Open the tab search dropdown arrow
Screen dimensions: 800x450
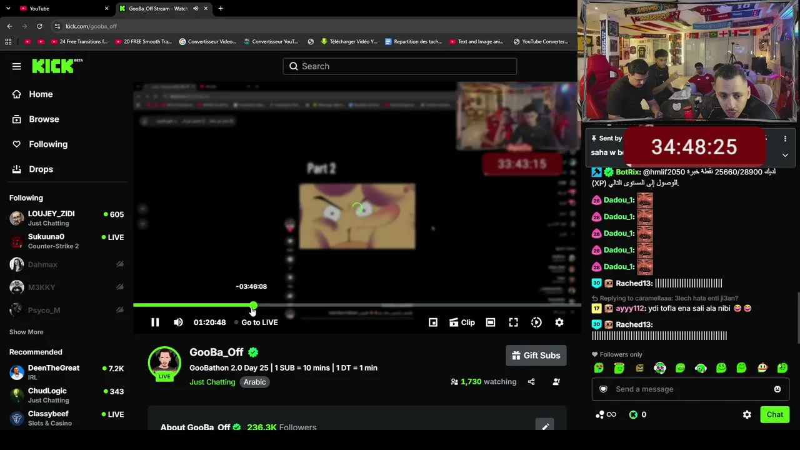click(x=8, y=8)
